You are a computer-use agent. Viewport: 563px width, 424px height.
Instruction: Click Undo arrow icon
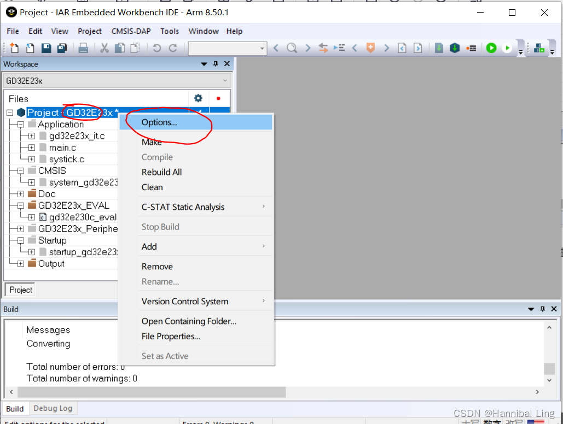(157, 48)
